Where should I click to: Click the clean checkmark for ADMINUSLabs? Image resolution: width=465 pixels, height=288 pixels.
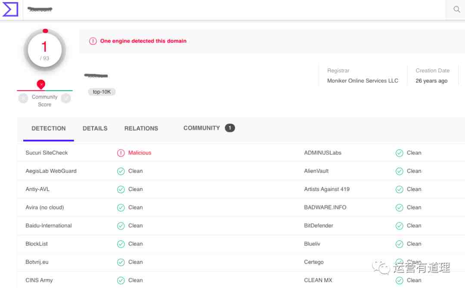pos(400,153)
